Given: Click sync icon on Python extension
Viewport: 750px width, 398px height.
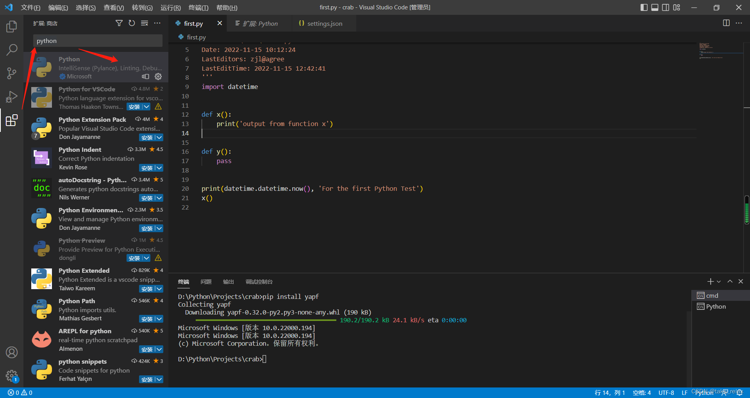Looking at the screenshot, I should [x=146, y=76].
